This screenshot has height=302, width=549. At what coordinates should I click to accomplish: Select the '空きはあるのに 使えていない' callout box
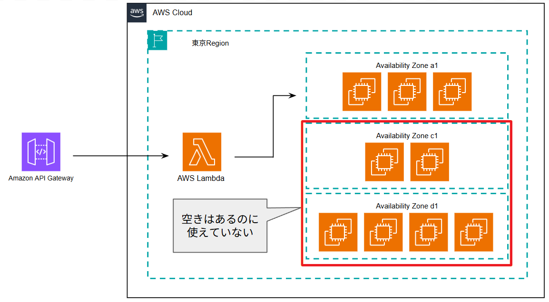220,226
